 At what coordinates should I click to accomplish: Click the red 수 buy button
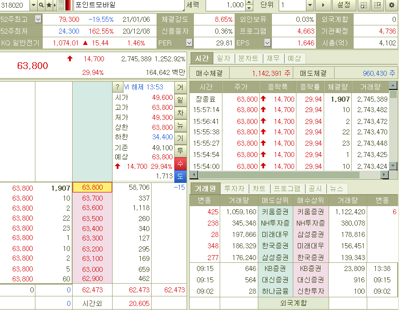(x=180, y=164)
